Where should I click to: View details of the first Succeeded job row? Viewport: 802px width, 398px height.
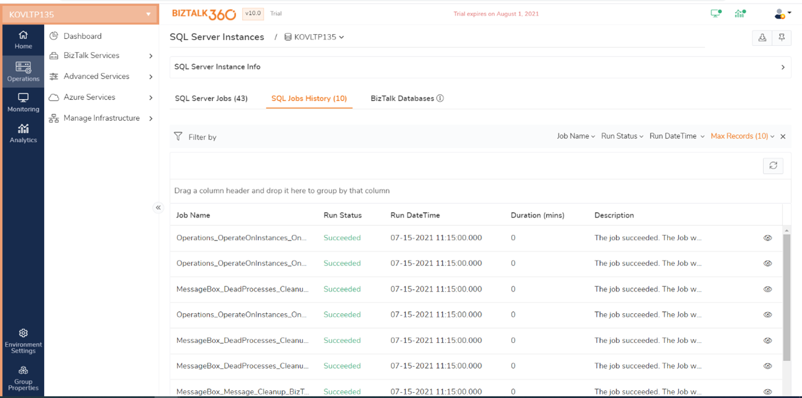point(767,238)
